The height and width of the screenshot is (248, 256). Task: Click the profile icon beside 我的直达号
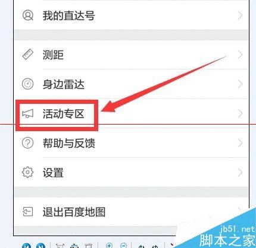(27, 15)
